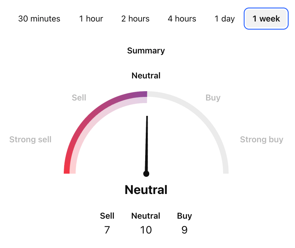Select the Neutral count showing 10
The width and height of the screenshot is (295, 248).
tap(146, 230)
